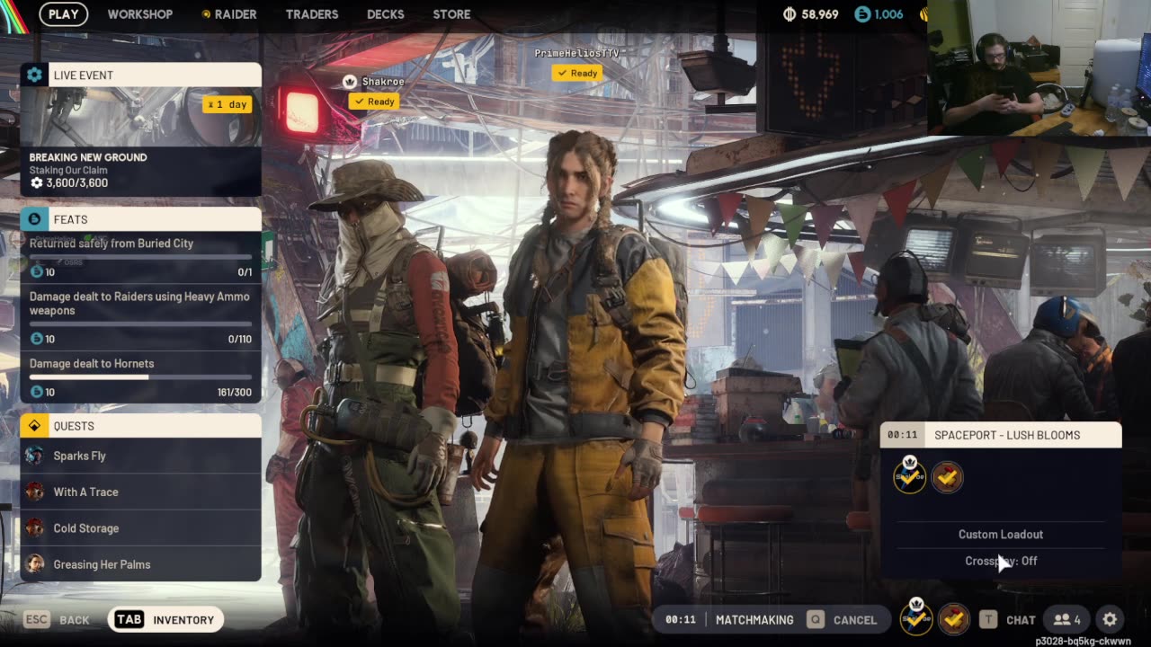Open the Cold Storage quest
The height and width of the screenshot is (647, 1151).
(x=141, y=528)
